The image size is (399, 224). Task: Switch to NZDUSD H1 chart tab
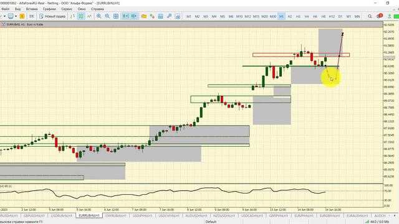click(224, 216)
